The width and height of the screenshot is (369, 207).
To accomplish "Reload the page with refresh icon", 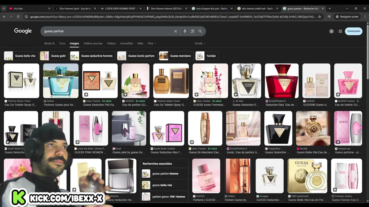I will click(18, 17).
